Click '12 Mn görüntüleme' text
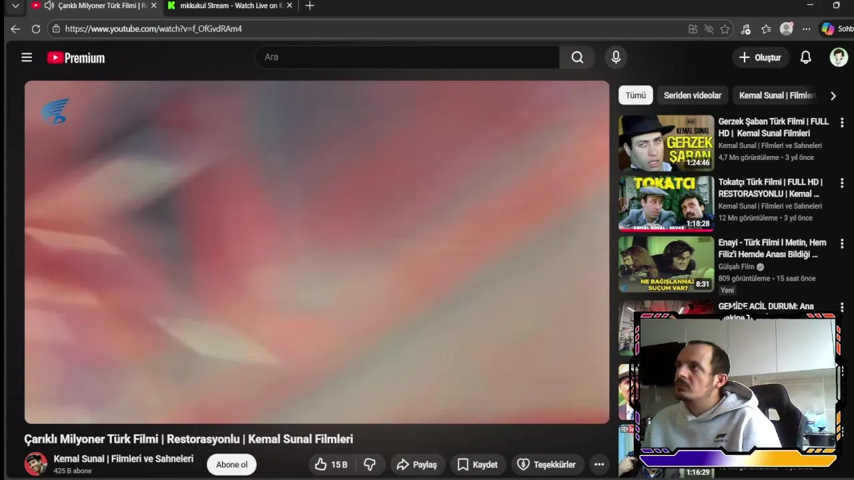The width and height of the screenshot is (854, 480). click(748, 218)
